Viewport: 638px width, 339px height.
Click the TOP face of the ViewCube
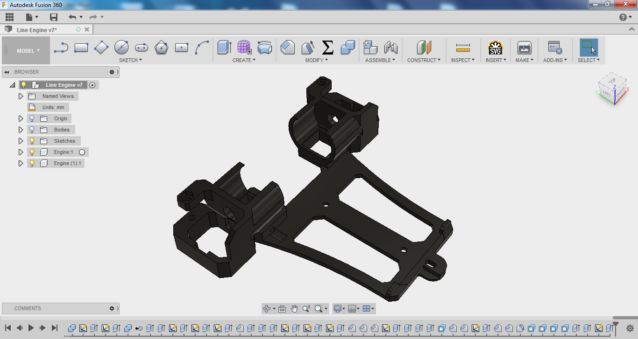(612, 82)
